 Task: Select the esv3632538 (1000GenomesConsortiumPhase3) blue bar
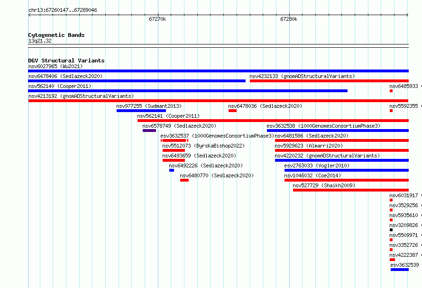point(338,131)
